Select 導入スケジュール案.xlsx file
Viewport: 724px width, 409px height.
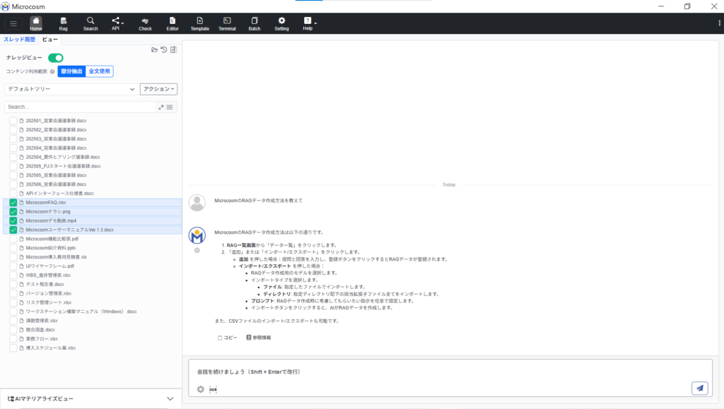point(50,348)
